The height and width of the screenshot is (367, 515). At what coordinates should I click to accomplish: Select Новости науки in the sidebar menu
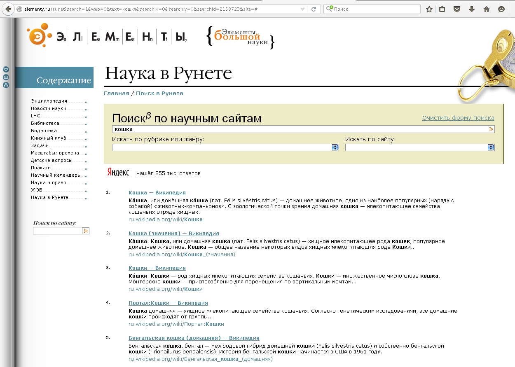48,108
